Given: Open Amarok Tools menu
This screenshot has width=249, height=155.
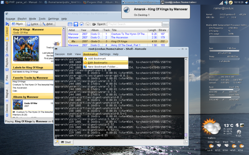Looking at the screenshot, I should (x=42, y=19).
